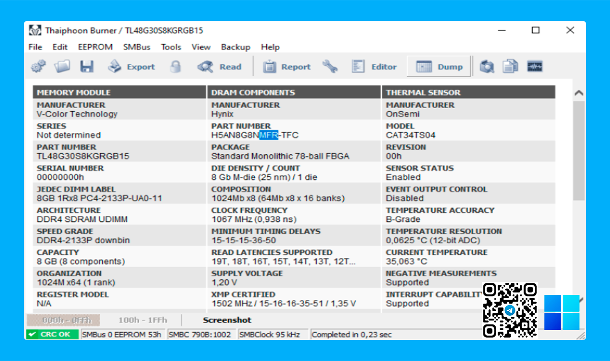Click the B-Grade temperature accuracy value
Image resolution: width=610 pixels, height=361 pixels.
[x=403, y=219]
